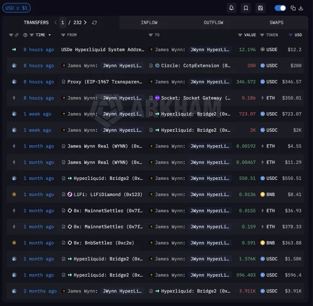Screen dimensions: 313x306
Task: Click the '8 hours ago' time in $12.2 row
Action: (39, 50)
